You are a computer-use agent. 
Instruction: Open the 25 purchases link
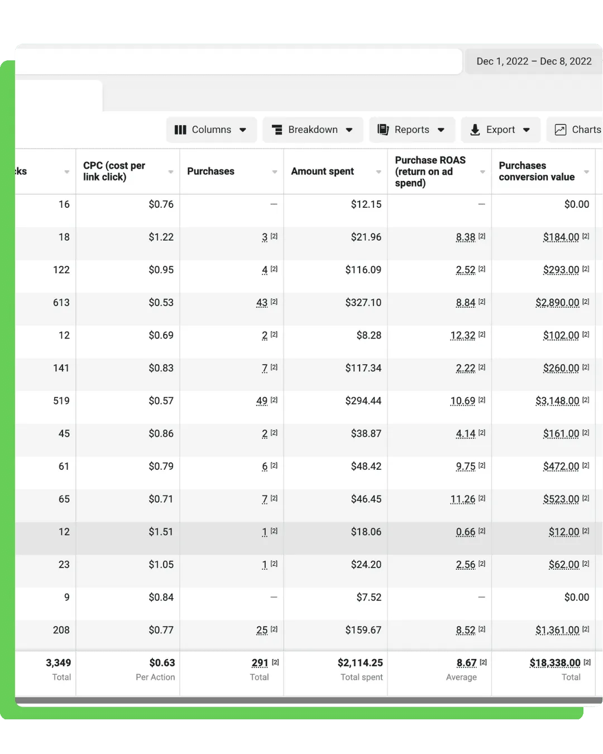[x=262, y=630]
